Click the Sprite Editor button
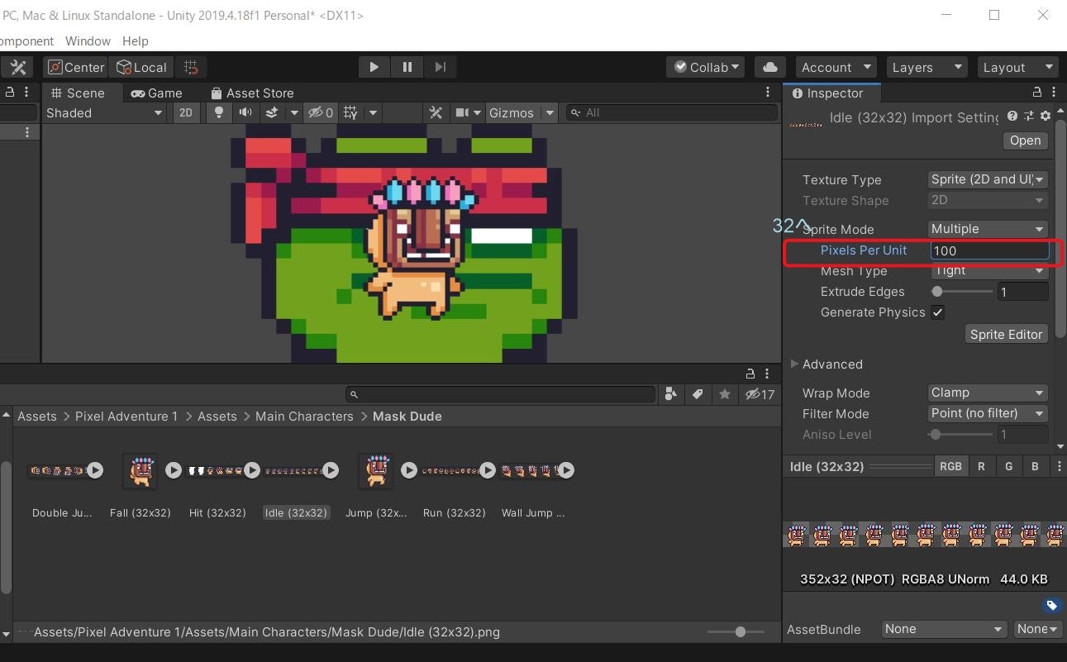1067x662 pixels. pyautogui.click(x=1006, y=334)
